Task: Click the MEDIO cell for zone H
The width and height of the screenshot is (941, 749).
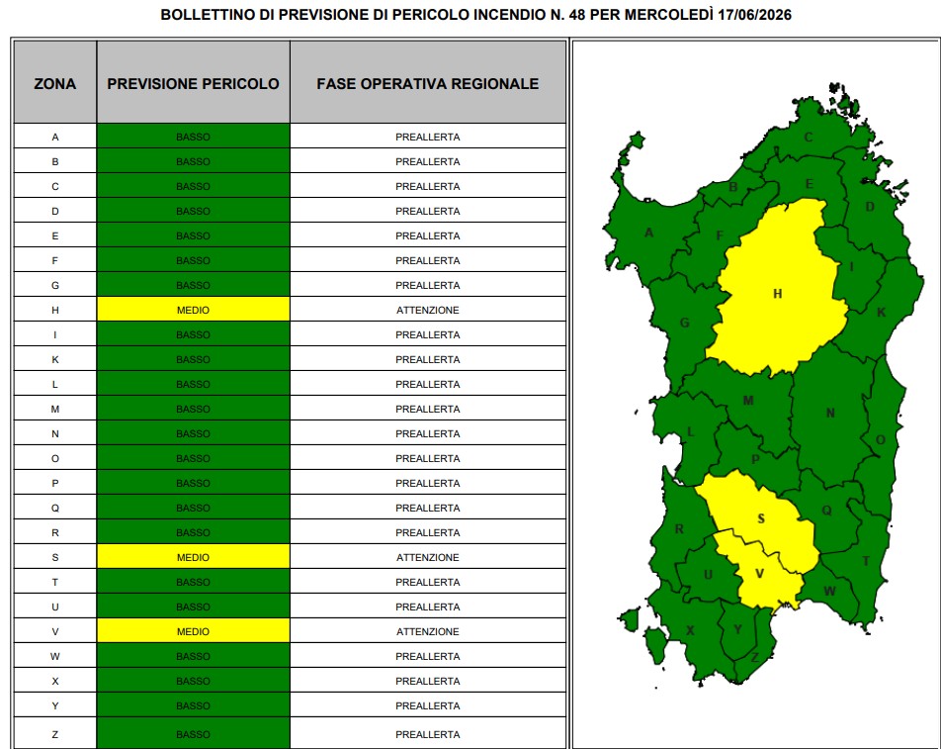Action: [x=194, y=310]
